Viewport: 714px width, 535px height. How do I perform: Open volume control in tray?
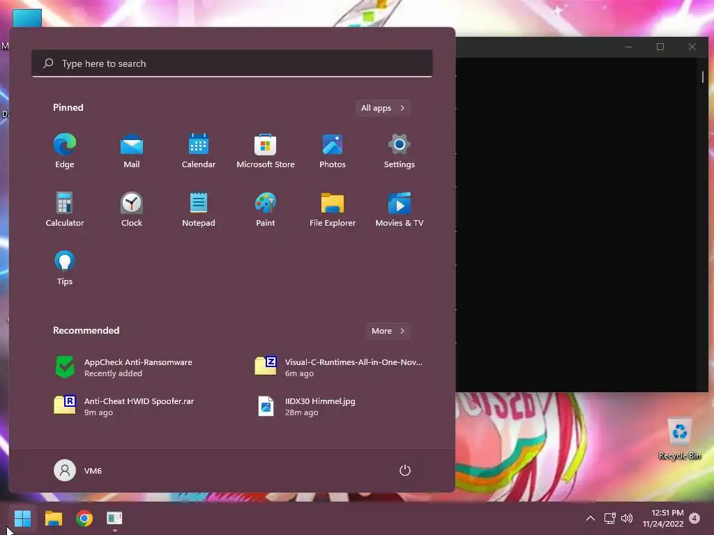pyautogui.click(x=627, y=518)
